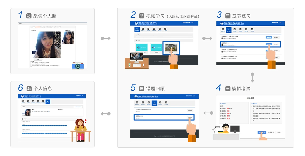Viewport: 305px width, 156px height.
Task: Open the highlighted 错题回顾 tab in step 5
Action: [154, 103]
